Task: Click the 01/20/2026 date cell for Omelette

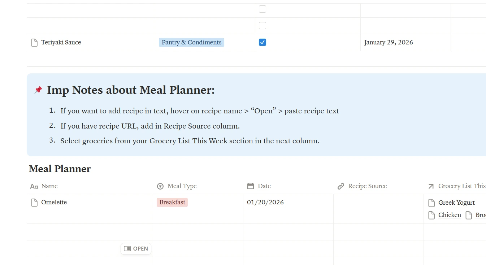Action: [x=265, y=202]
